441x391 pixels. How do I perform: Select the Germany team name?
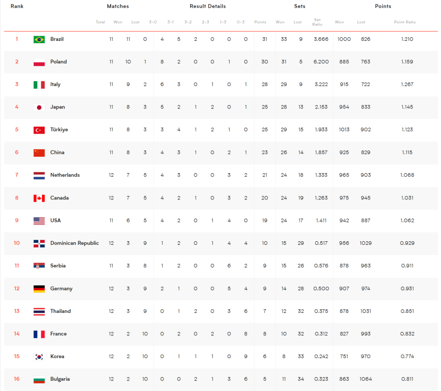(61, 289)
